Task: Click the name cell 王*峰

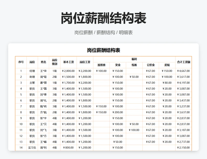Action: (x=43, y=142)
